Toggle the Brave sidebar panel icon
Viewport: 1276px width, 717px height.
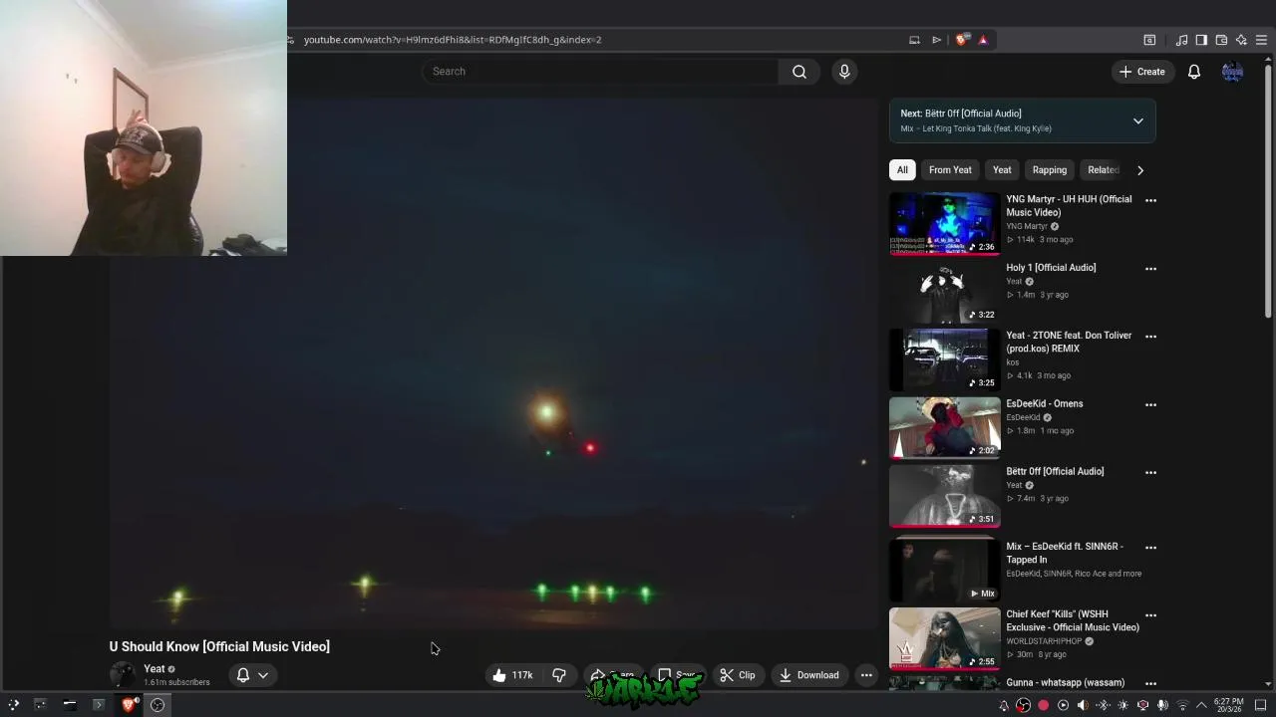click(1201, 40)
